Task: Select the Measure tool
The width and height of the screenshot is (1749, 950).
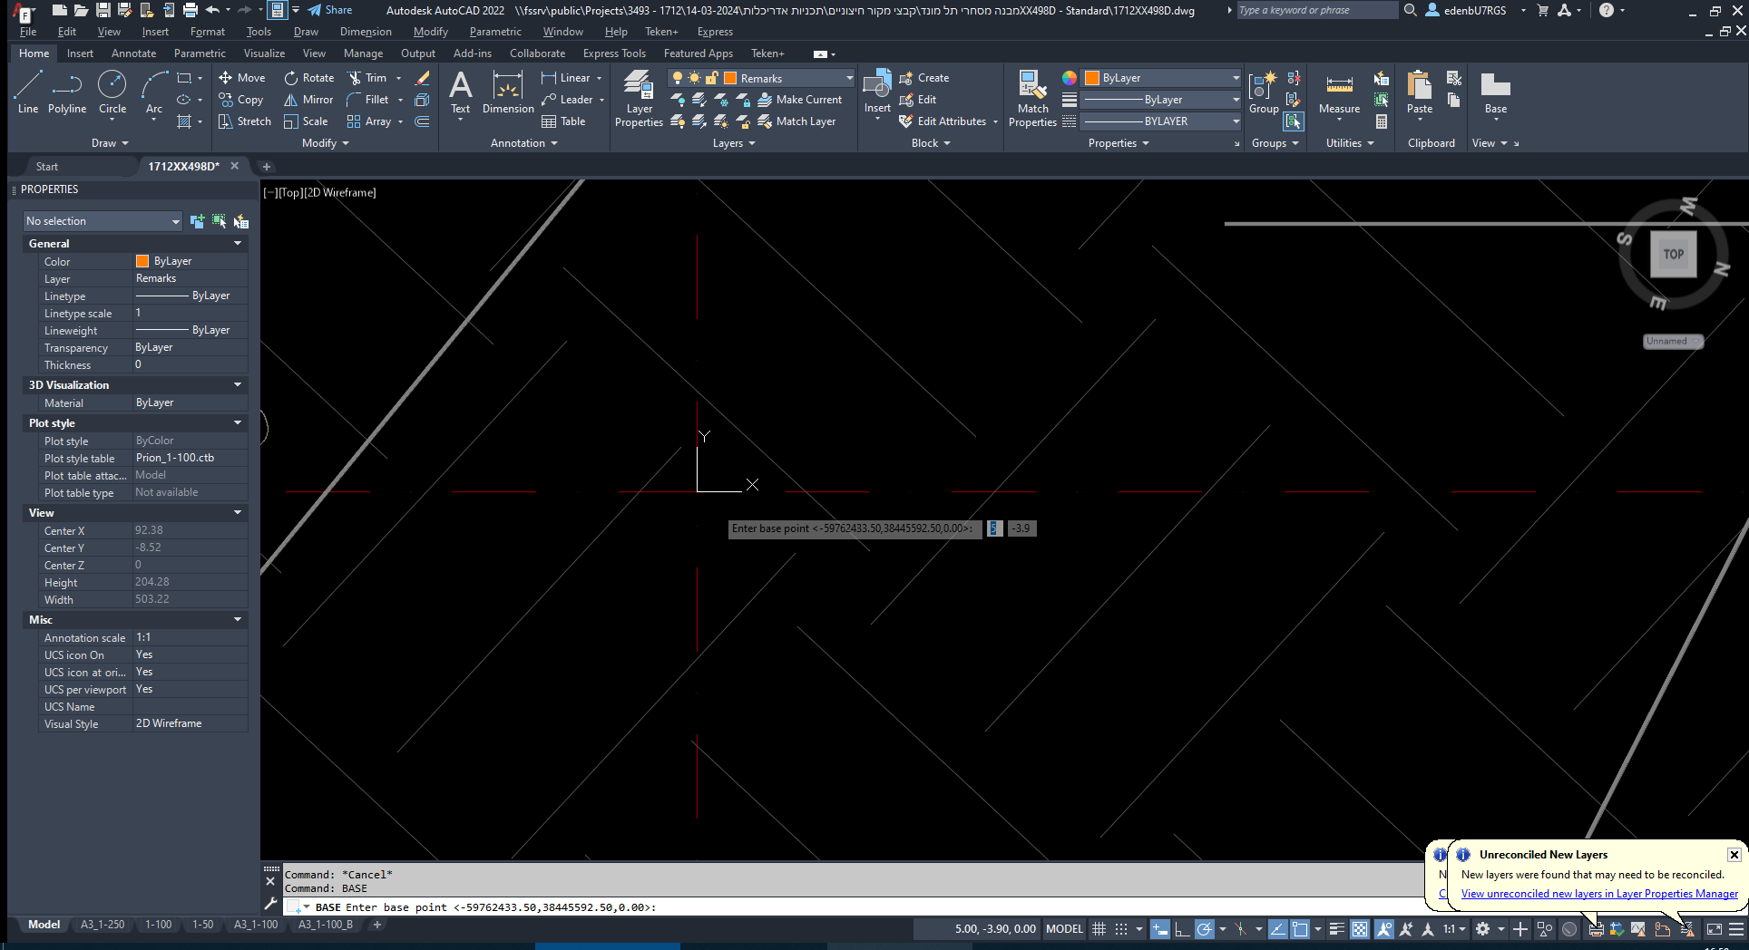Action: click(x=1339, y=94)
